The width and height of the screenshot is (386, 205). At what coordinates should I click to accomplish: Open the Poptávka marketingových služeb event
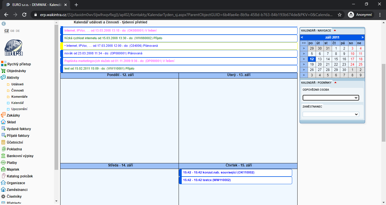(x=119, y=61)
